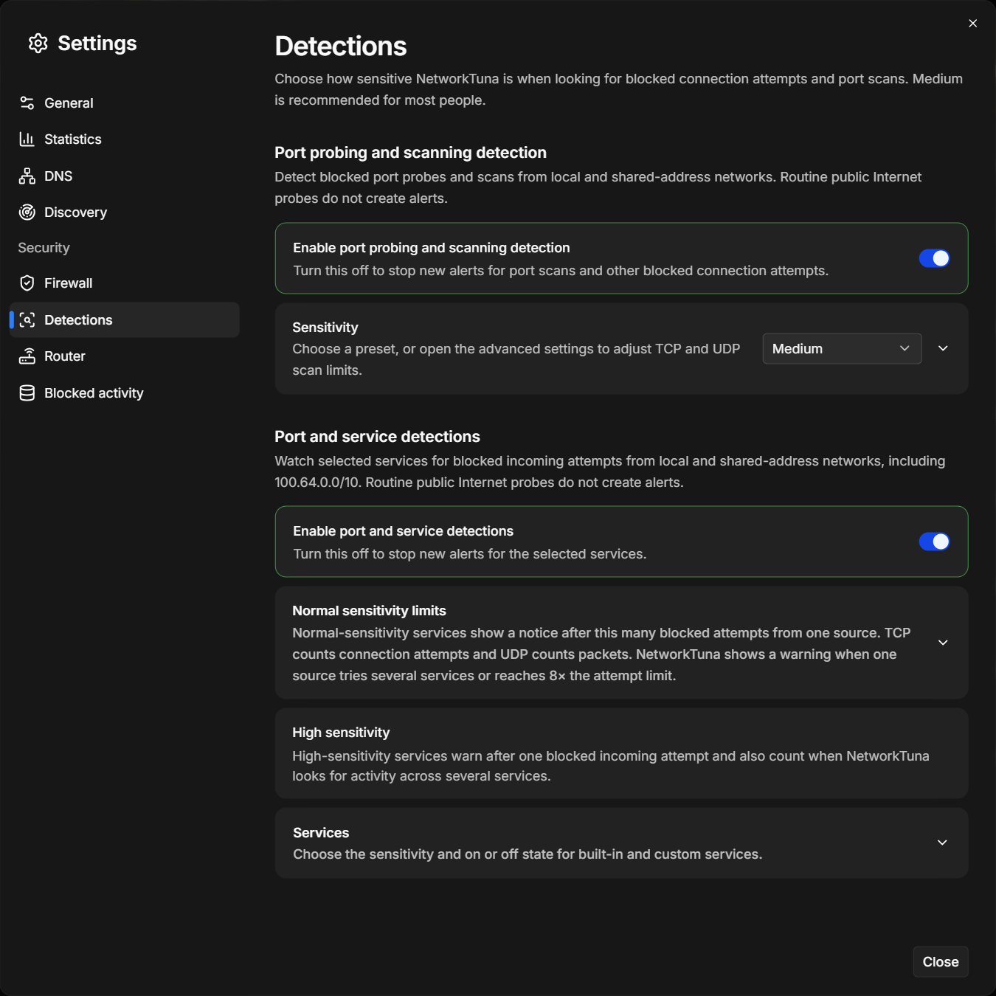Click 'Port probing and scanning detection' heading
This screenshot has width=996, height=996.
coord(410,153)
